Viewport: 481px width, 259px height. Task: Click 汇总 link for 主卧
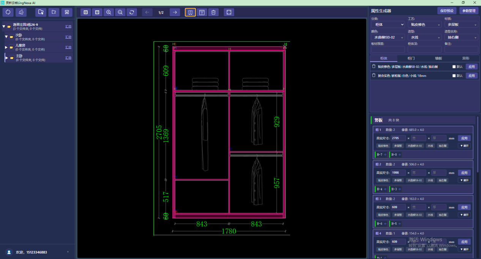[x=68, y=58]
